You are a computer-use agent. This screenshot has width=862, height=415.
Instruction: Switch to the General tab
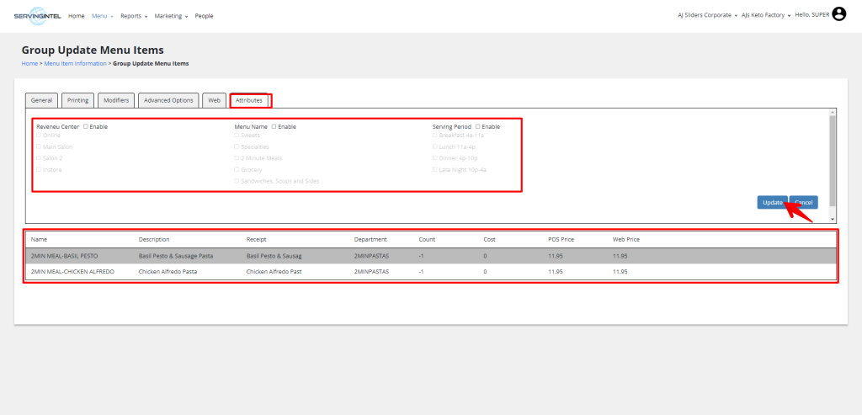tap(42, 100)
